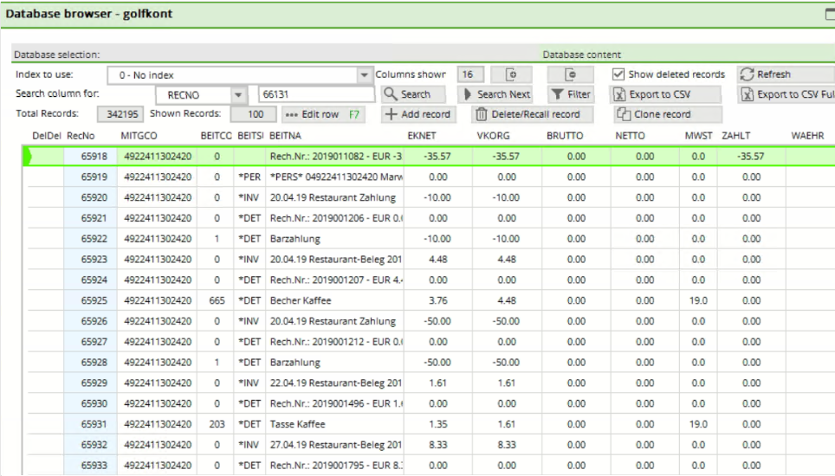
Task: Click the Search button with magnifier icon
Action: point(413,94)
